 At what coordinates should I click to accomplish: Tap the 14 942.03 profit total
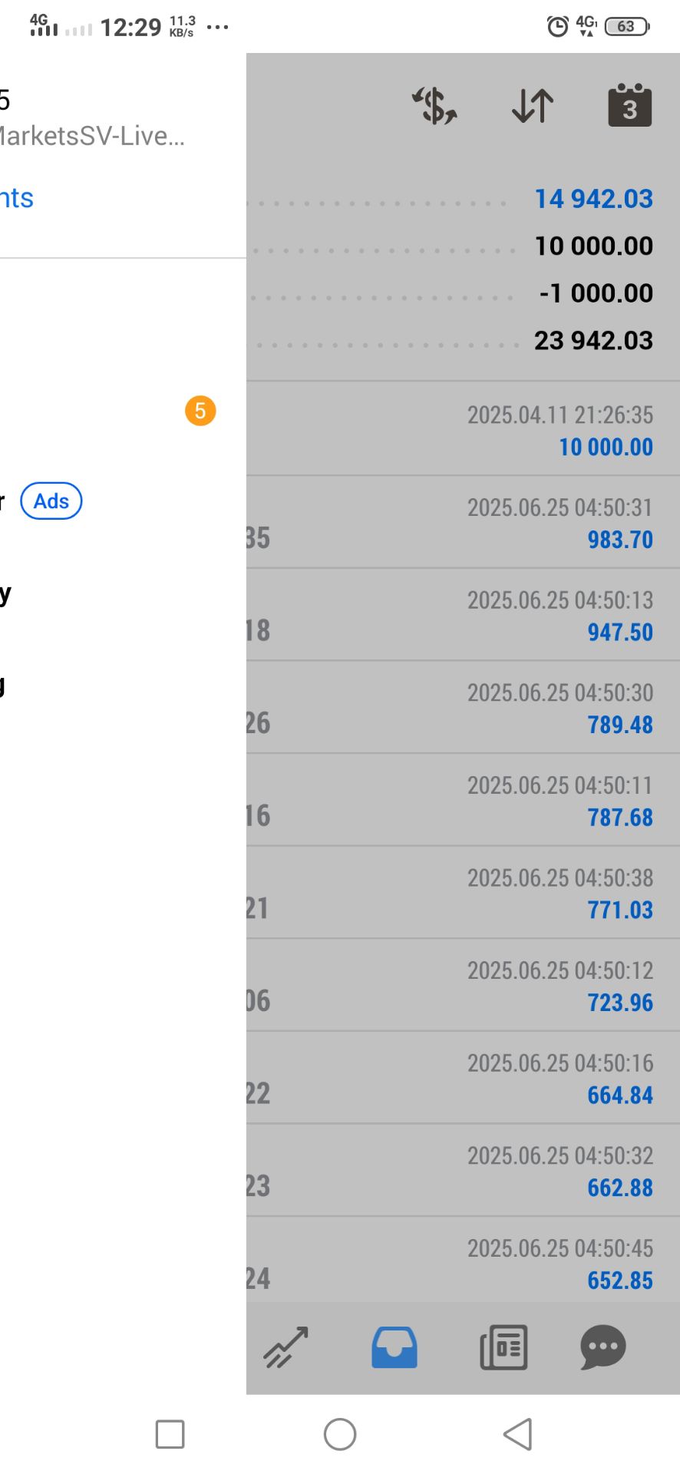tap(593, 199)
